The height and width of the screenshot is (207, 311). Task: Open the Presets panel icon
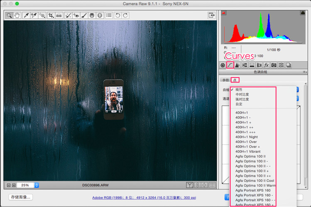[x=281, y=65]
